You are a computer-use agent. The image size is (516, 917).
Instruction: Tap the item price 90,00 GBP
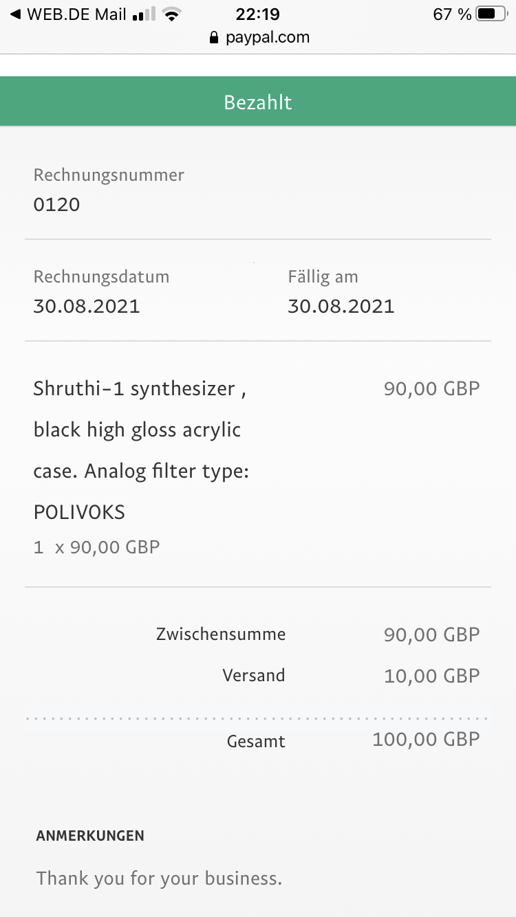(x=431, y=389)
